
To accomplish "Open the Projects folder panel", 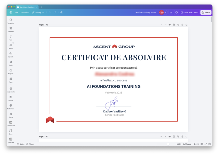I will (11, 71).
